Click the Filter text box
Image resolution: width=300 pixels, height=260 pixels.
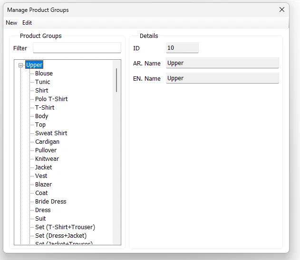click(x=77, y=48)
